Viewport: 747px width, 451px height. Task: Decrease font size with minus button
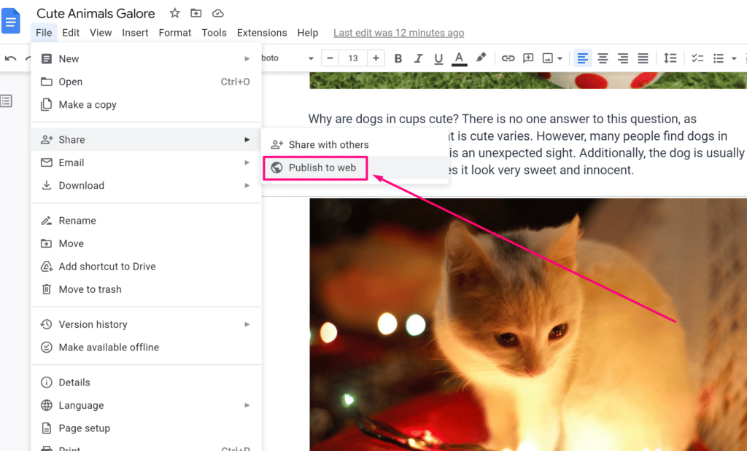[x=330, y=58]
